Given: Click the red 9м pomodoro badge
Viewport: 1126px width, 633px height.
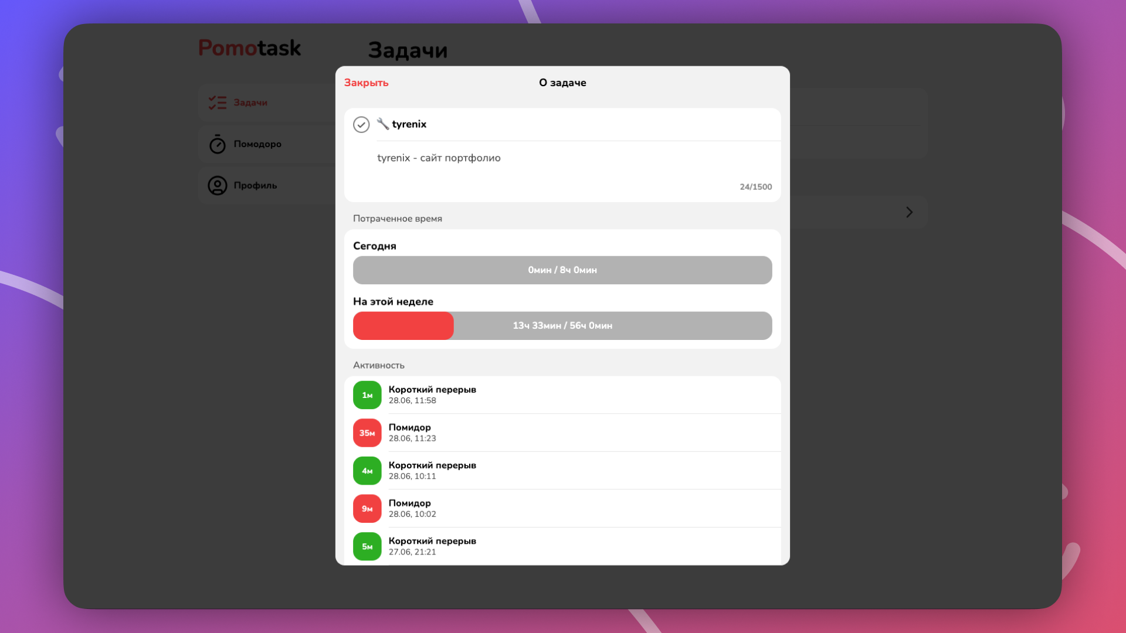Looking at the screenshot, I should tap(367, 509).
